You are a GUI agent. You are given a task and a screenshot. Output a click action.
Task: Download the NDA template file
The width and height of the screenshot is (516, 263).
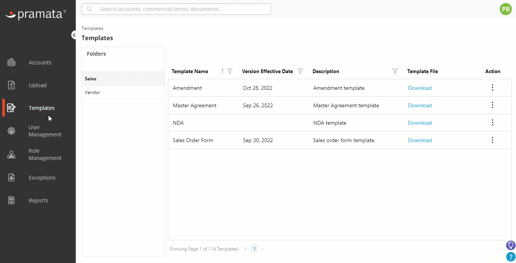[x=420, y=123]
